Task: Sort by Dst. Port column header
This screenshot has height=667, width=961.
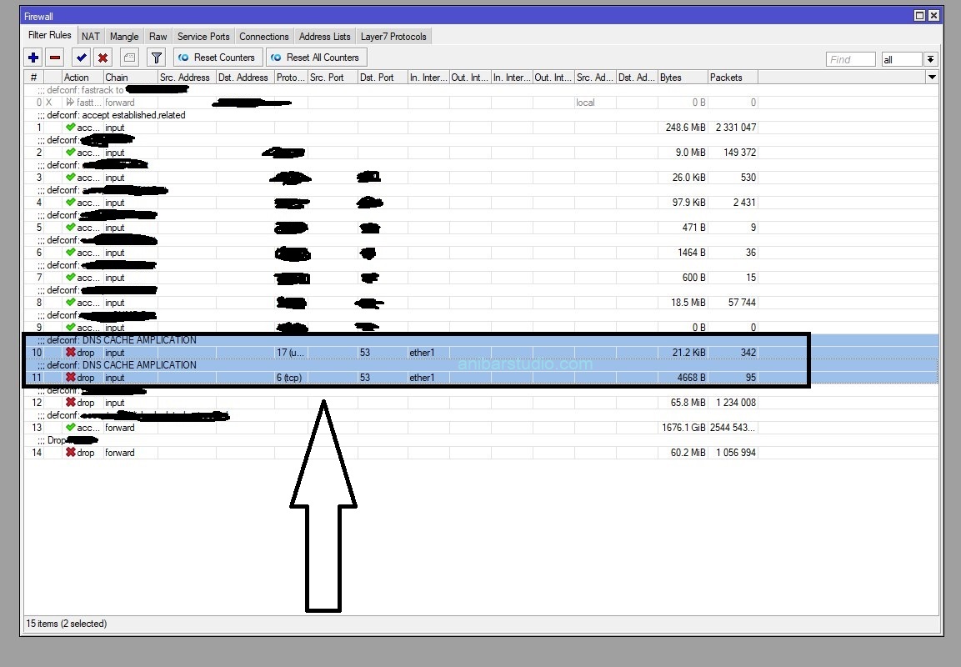Action: (383, 78)
